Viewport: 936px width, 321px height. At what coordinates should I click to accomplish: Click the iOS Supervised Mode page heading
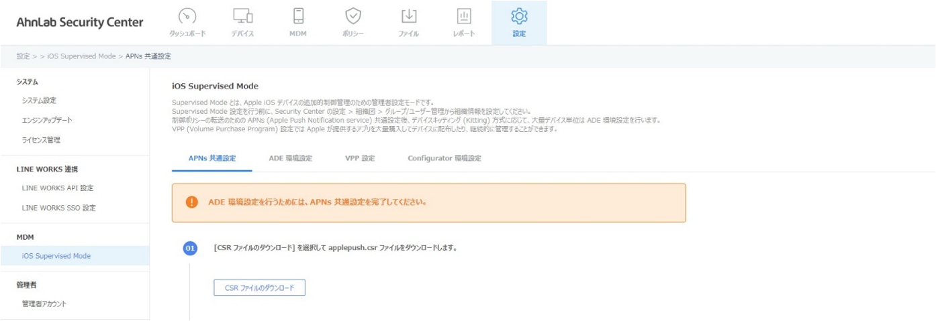(x=215, y=86)
